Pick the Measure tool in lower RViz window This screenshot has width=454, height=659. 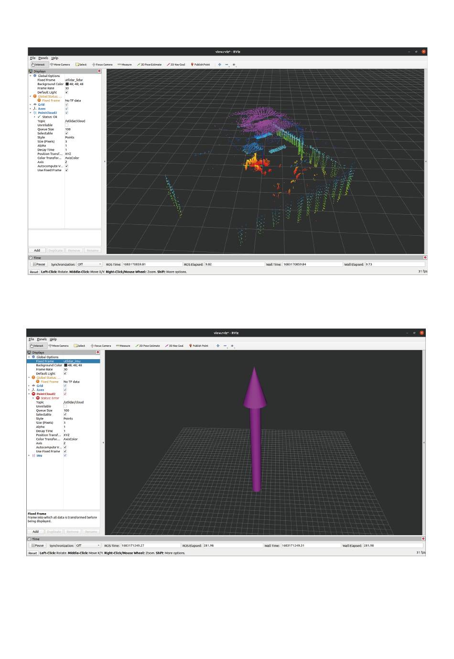tap(123, 346)
